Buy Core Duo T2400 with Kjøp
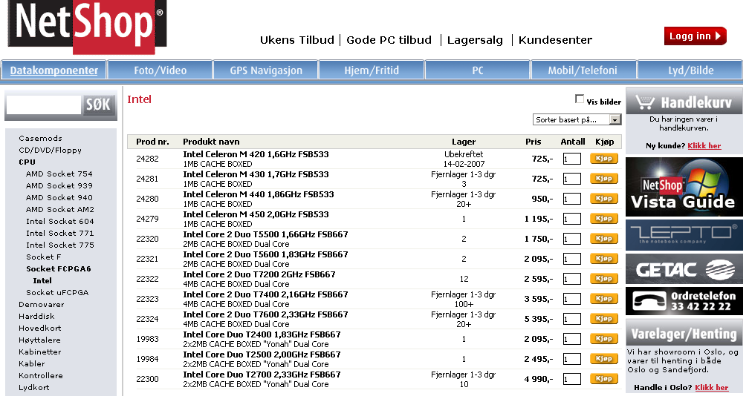This screenshot has width=749, height=396. tap(604, 339)
